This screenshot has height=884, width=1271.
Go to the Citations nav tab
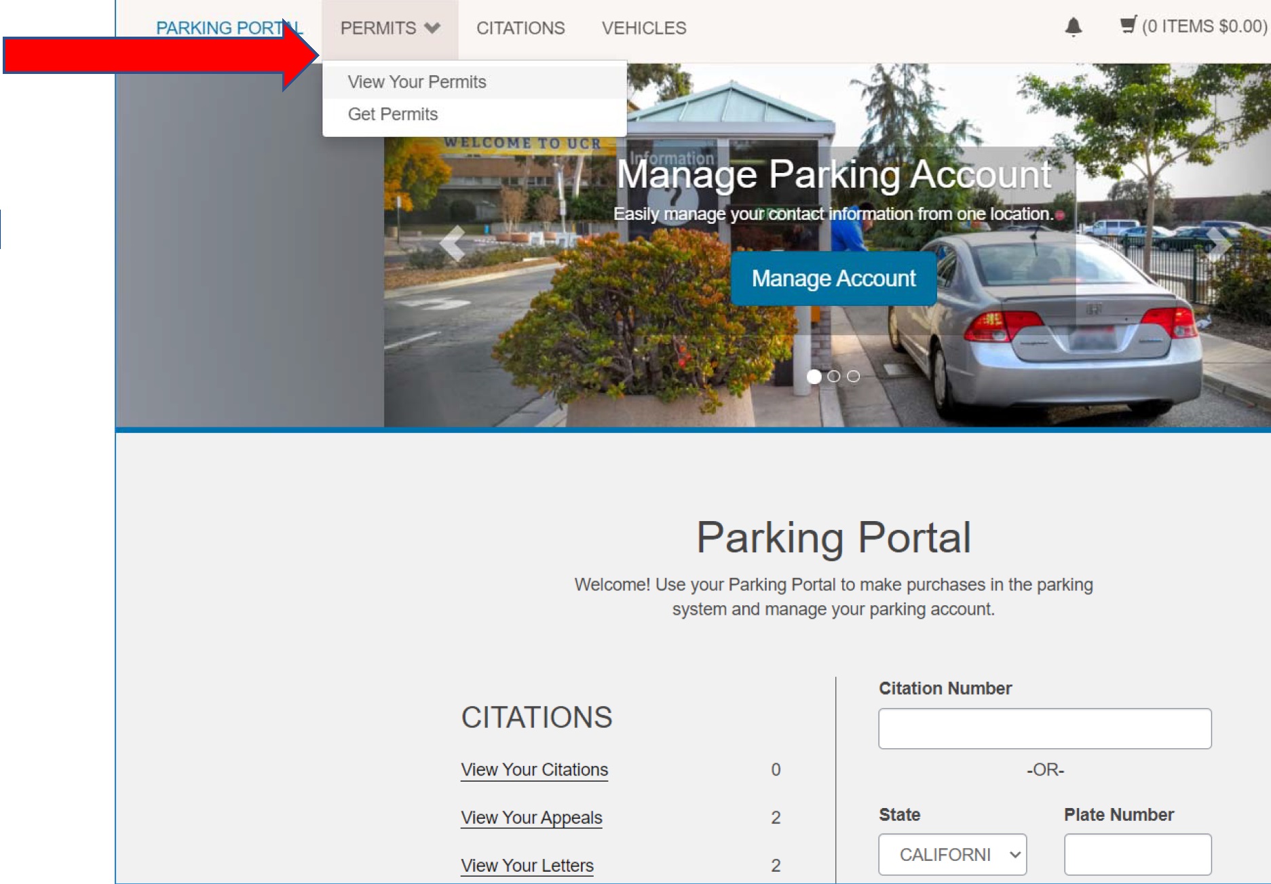(520, 28)
